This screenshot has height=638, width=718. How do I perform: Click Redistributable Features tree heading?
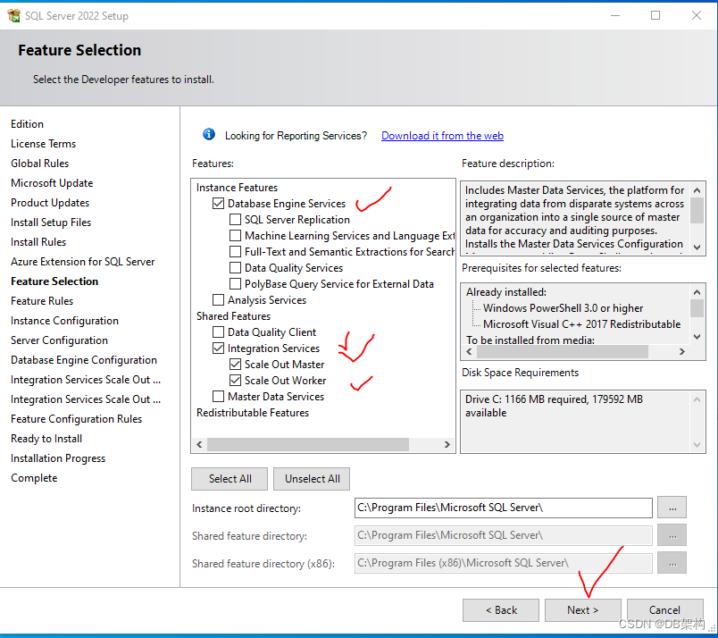253,413
